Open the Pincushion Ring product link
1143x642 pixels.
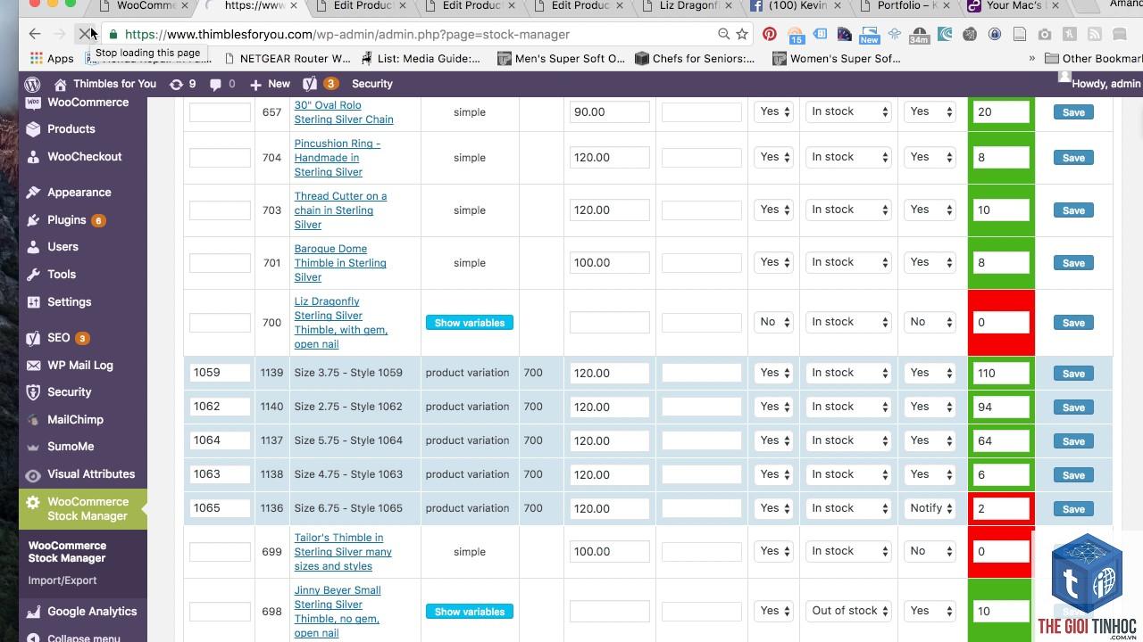click(x=337, y=158)
